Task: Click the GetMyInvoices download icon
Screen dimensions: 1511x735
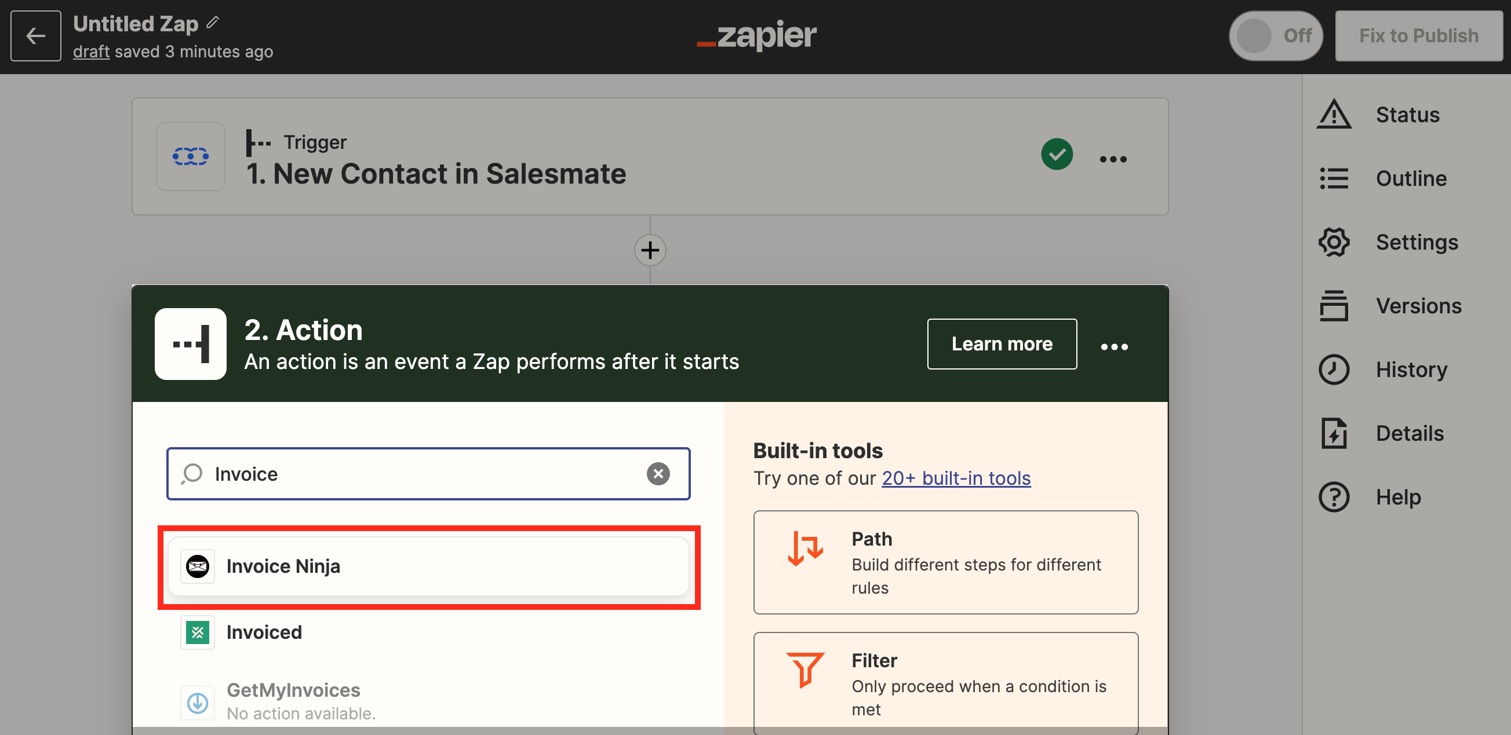Action: [198, 703]
